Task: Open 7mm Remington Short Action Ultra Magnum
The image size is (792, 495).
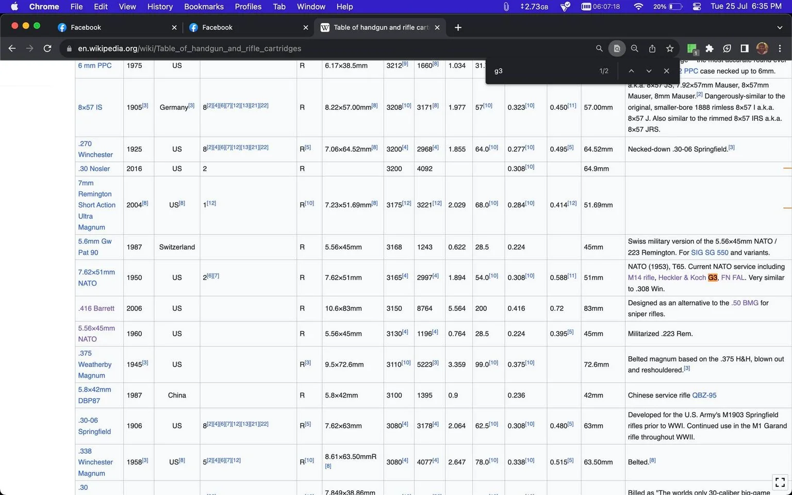Action: coord(96,205)
